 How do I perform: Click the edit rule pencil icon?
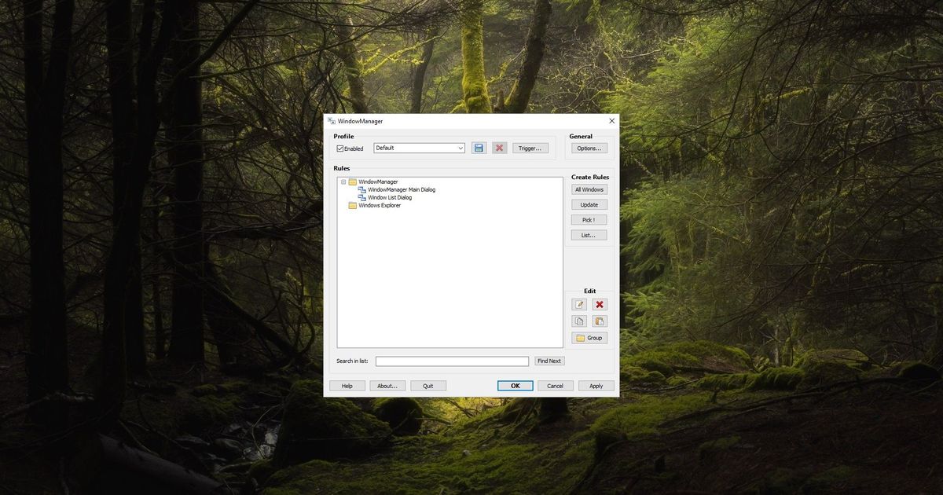579,304
